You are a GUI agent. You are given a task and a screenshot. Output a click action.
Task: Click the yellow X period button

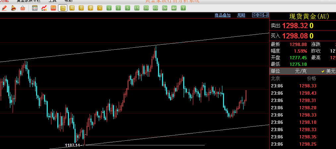[100, 8]
